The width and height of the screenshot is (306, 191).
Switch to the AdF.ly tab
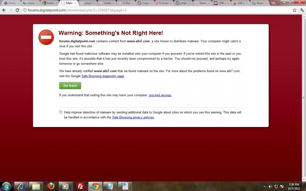pos(240,3)
